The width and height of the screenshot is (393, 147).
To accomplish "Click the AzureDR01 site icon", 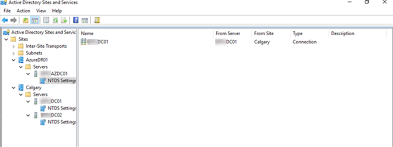I will (21, 60).
